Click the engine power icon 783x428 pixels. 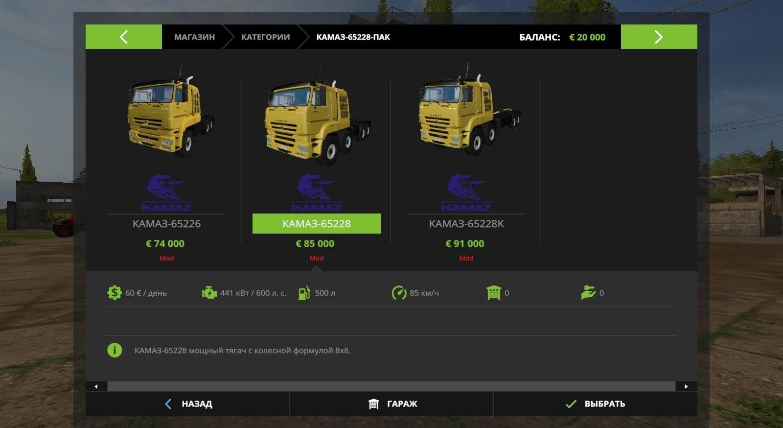(x=209, y=293)
